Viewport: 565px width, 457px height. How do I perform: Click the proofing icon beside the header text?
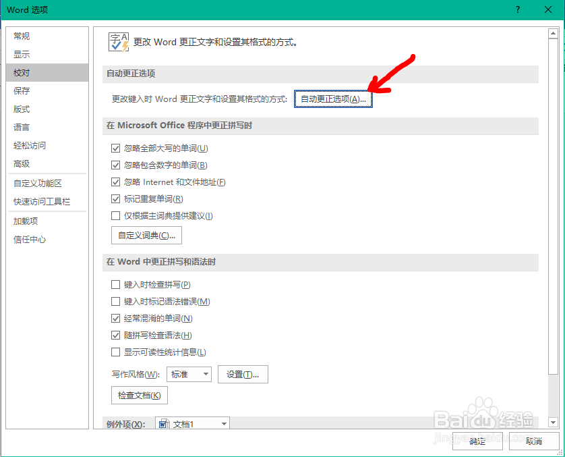pyautogui.click(x=119, y=43)
